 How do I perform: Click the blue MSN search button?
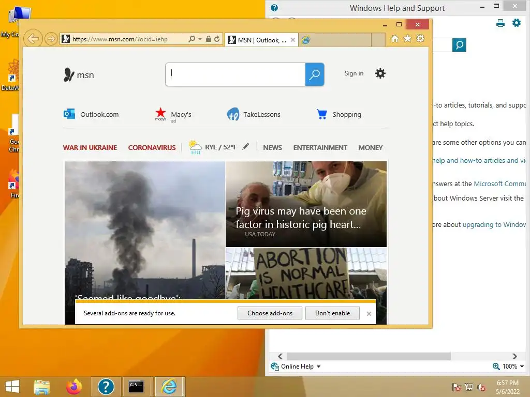tap(315, 74)
